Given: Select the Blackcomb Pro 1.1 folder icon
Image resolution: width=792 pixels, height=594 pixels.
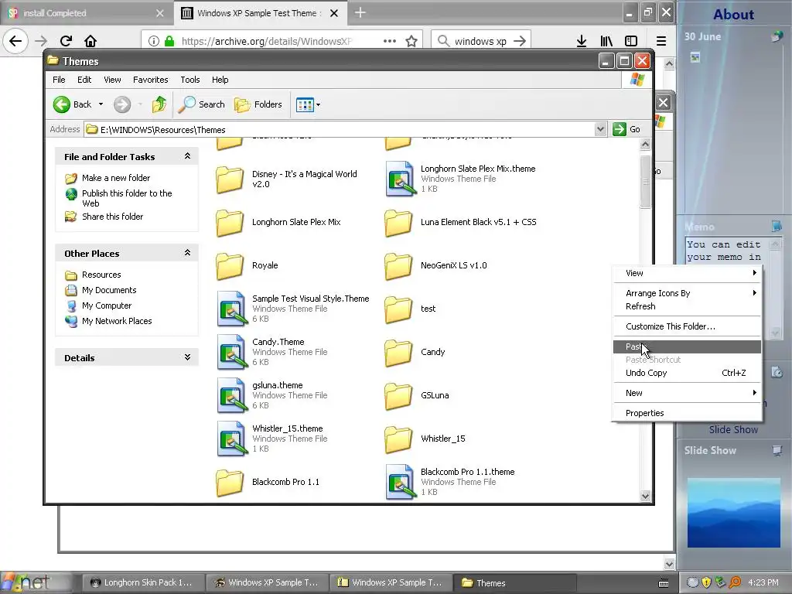Looking at the screenshot, I should click(230, 483).
